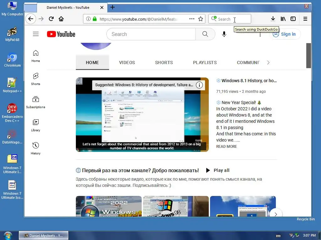The width and height of the screenshot is (321, 240).
Task: Start voice search with microphone icon
Action: [224, 34]
